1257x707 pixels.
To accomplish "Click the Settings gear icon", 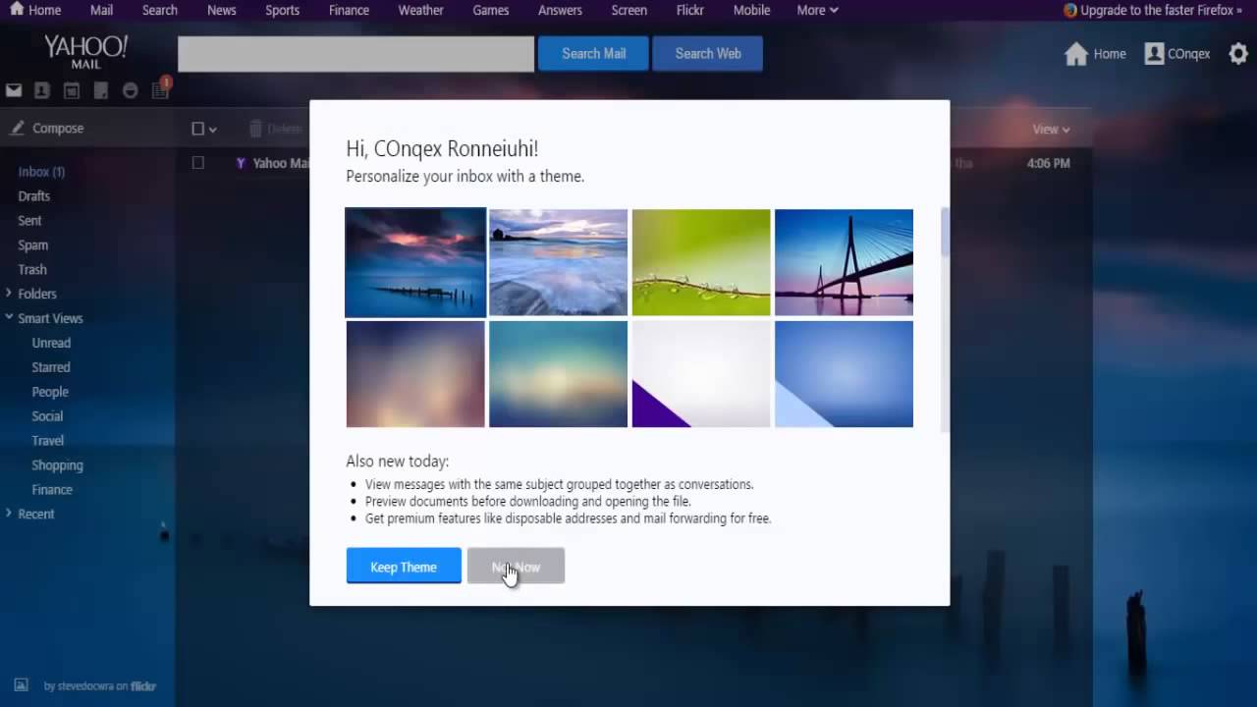I will (1238, 54).
